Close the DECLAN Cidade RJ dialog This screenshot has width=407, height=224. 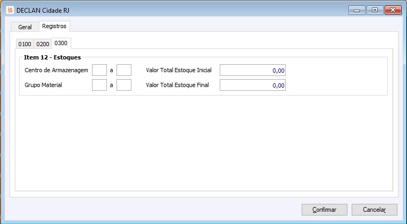coord(393,10)
